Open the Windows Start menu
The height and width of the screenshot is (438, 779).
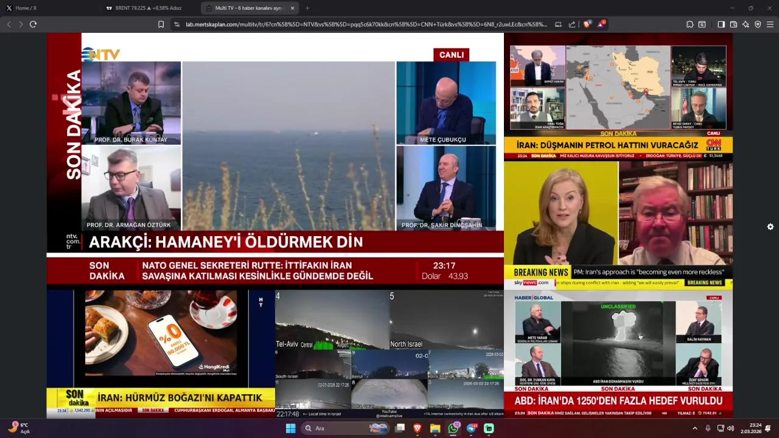[x=290, y=428]
